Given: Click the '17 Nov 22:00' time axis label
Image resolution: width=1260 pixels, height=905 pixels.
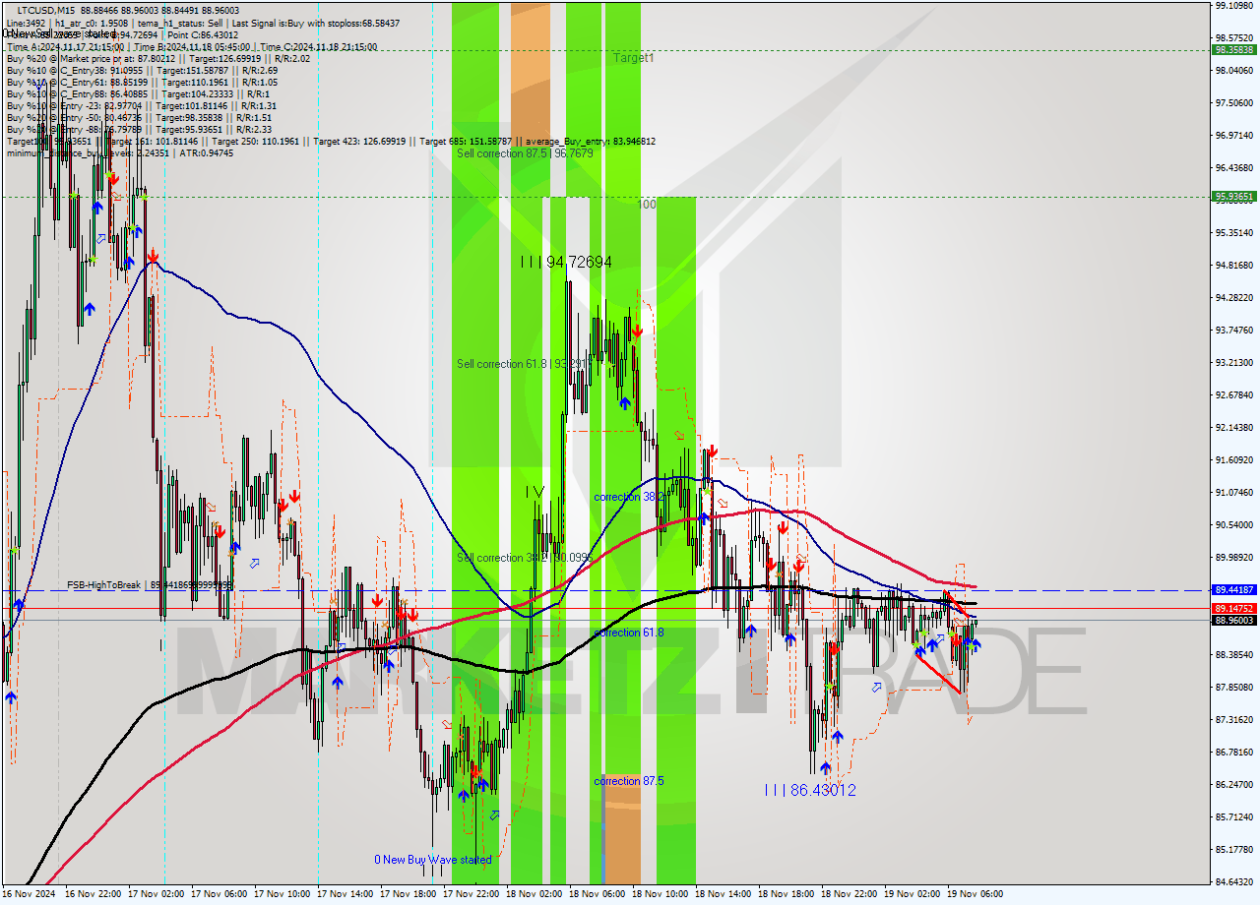Looking at the screenshot, I should pyautogui.click(x=471, y=894).
